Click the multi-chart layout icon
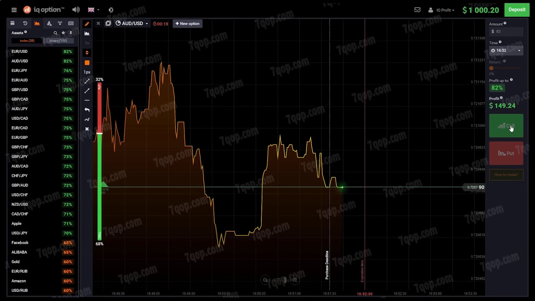 coord(108,23)
